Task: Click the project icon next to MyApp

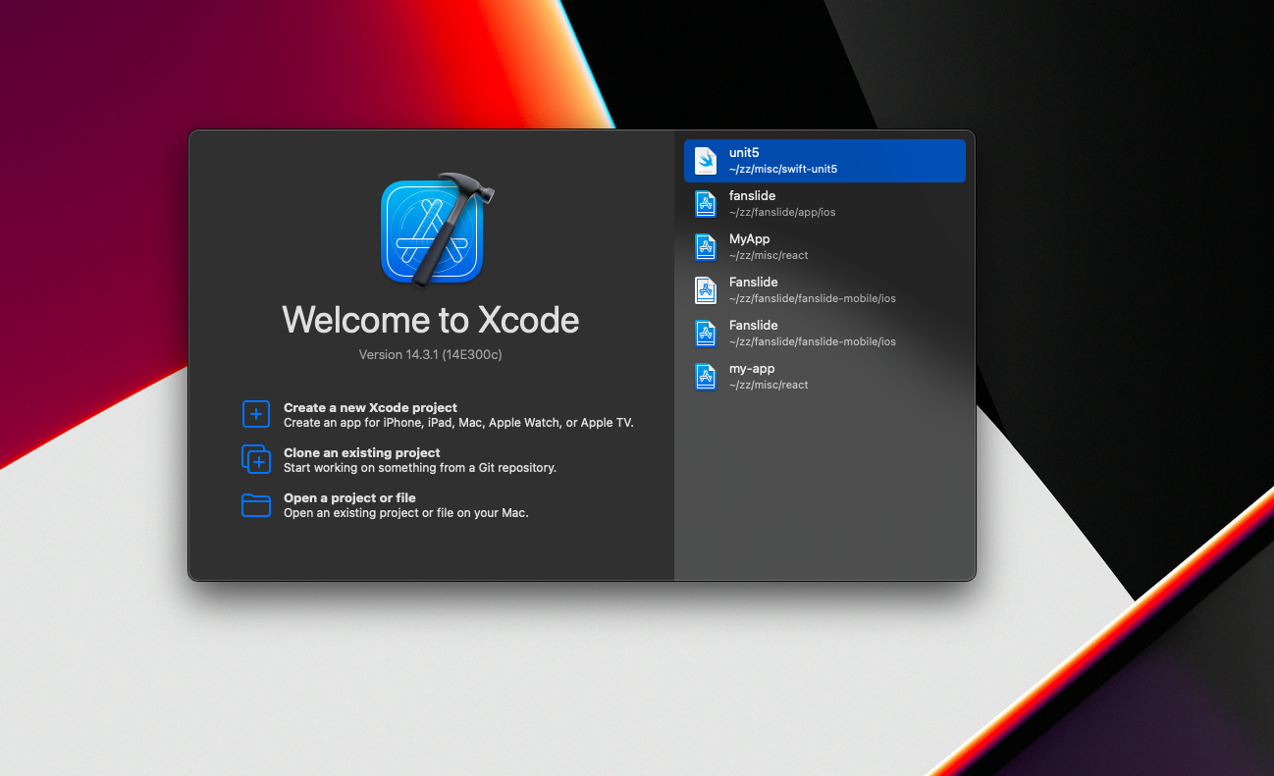Action: (706, 247)
